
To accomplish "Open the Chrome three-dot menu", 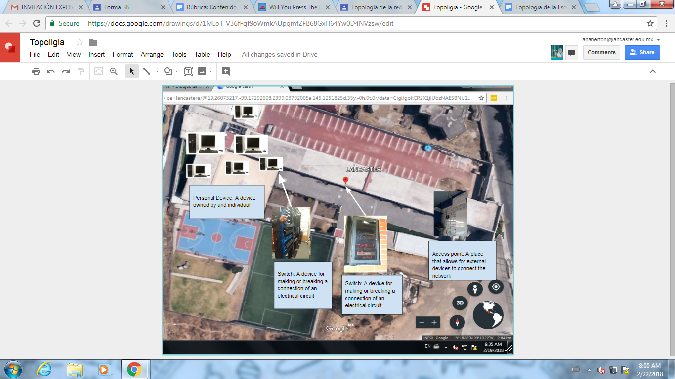I will point(666,23).
